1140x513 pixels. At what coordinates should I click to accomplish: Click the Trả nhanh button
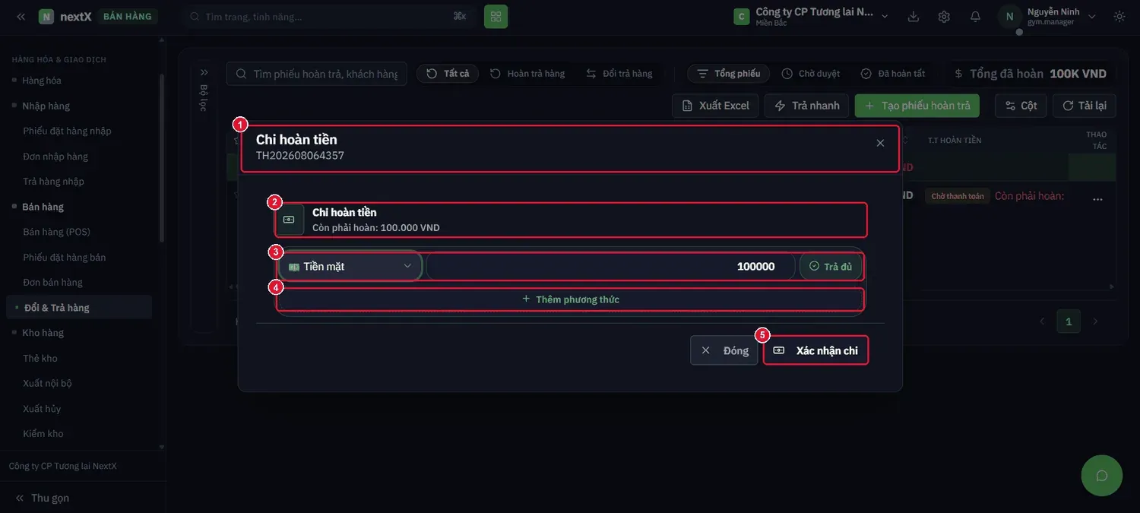coord(806,106)
